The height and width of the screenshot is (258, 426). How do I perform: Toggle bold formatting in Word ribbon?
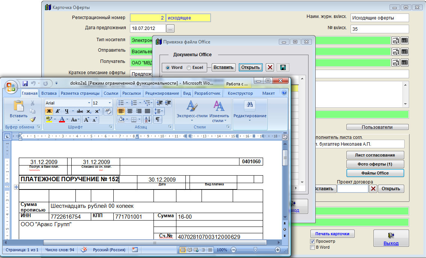[x=49, y=111]
